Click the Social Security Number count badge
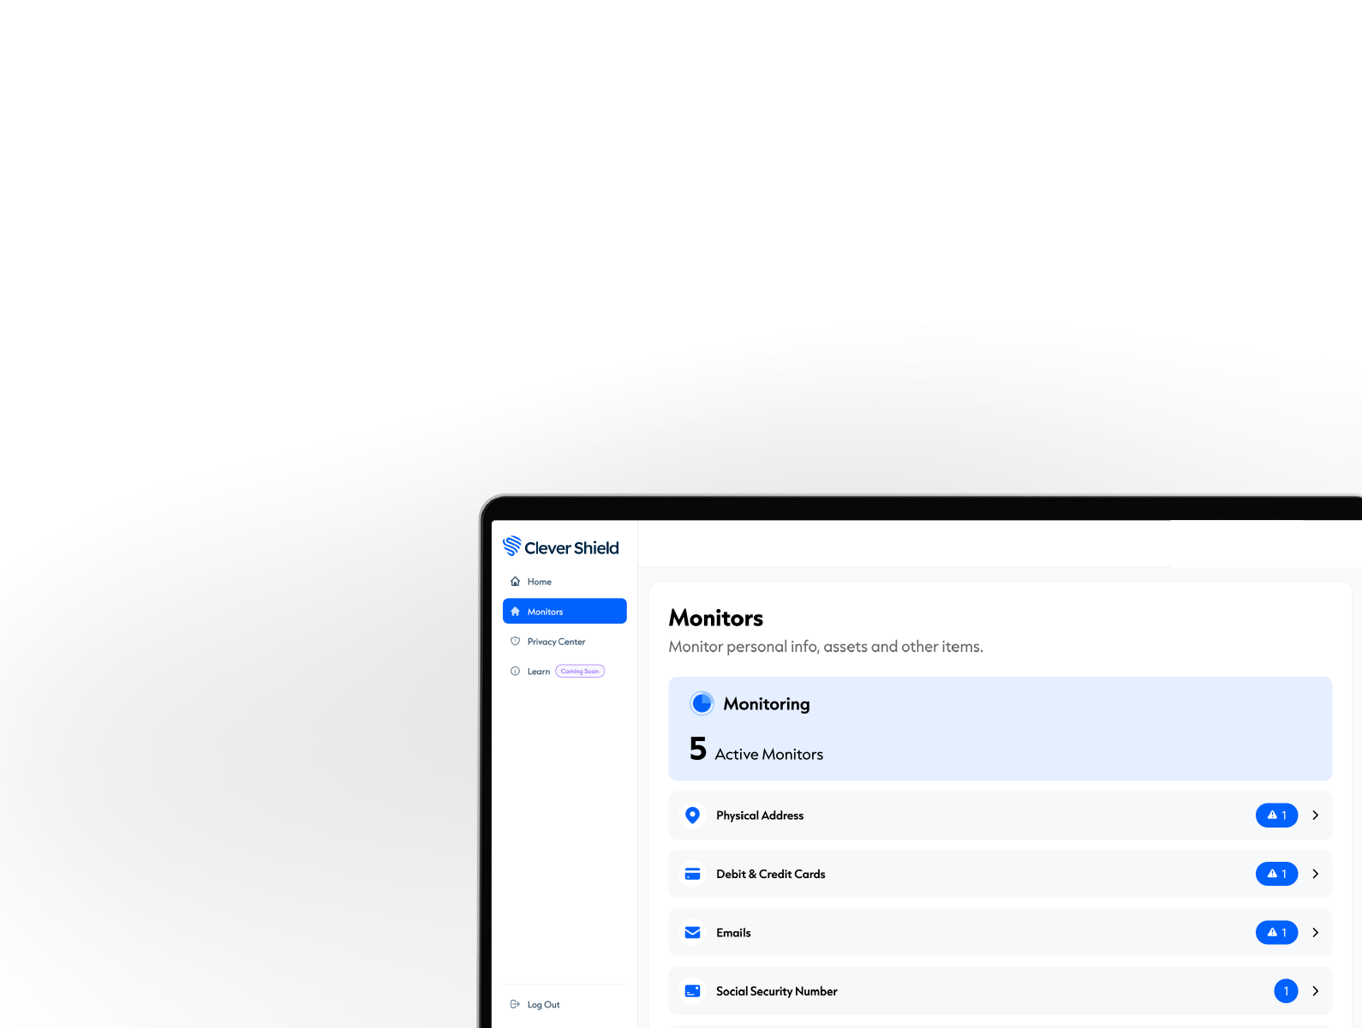 point(1286,991)
